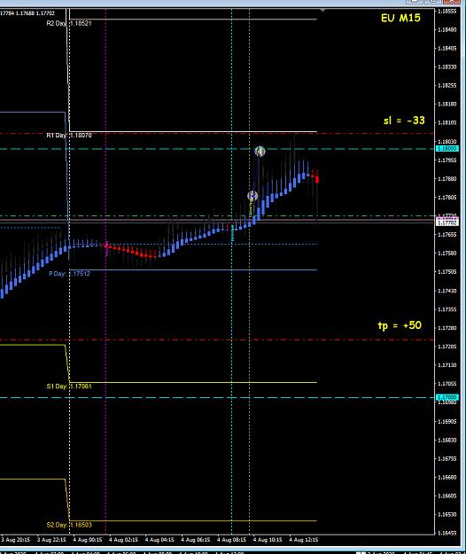Click the 1.17130 price scale value

[447, 365]
